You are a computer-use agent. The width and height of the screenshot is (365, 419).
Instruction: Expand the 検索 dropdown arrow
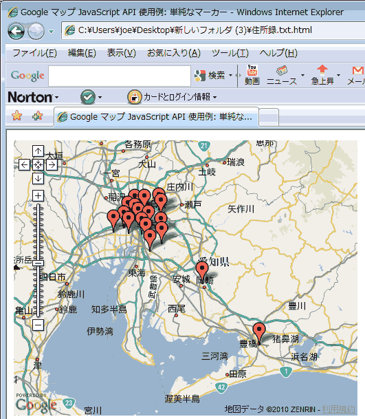click(230, 76)
